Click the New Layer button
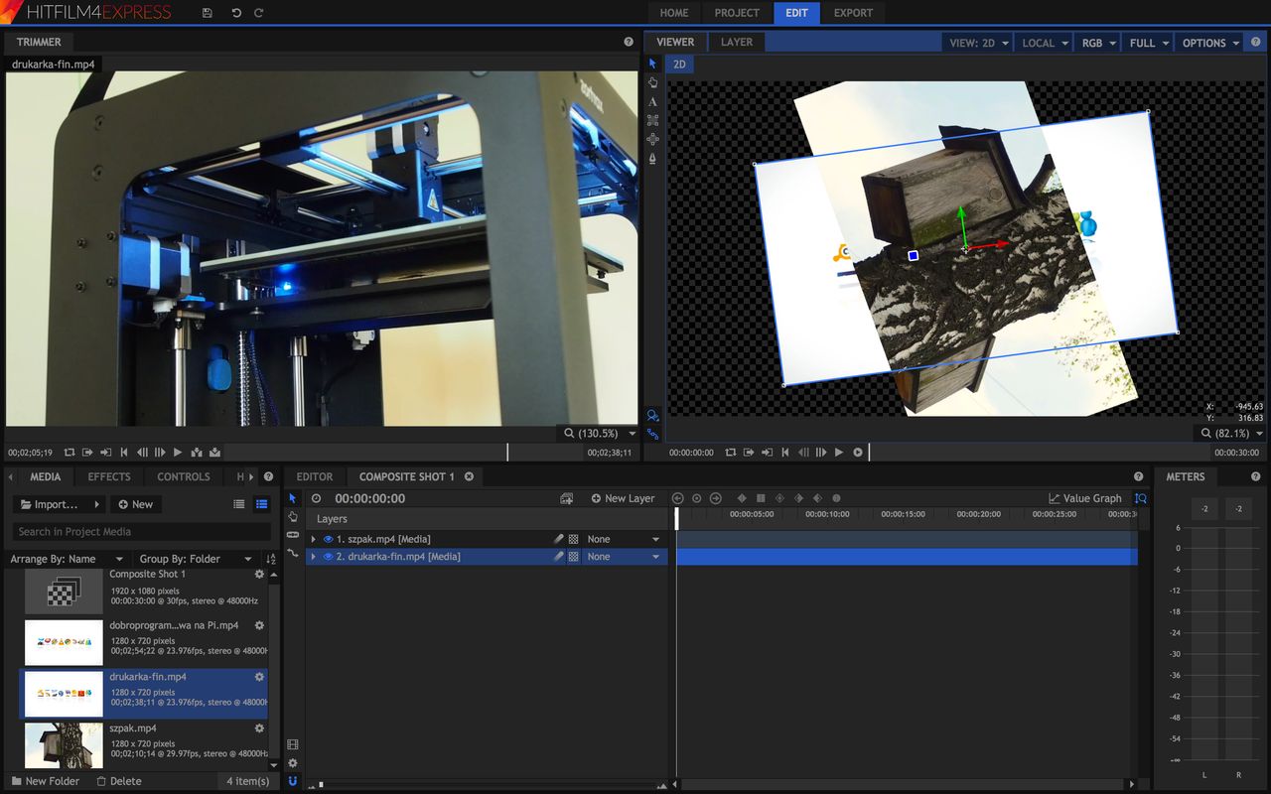 tap(623, 498)
